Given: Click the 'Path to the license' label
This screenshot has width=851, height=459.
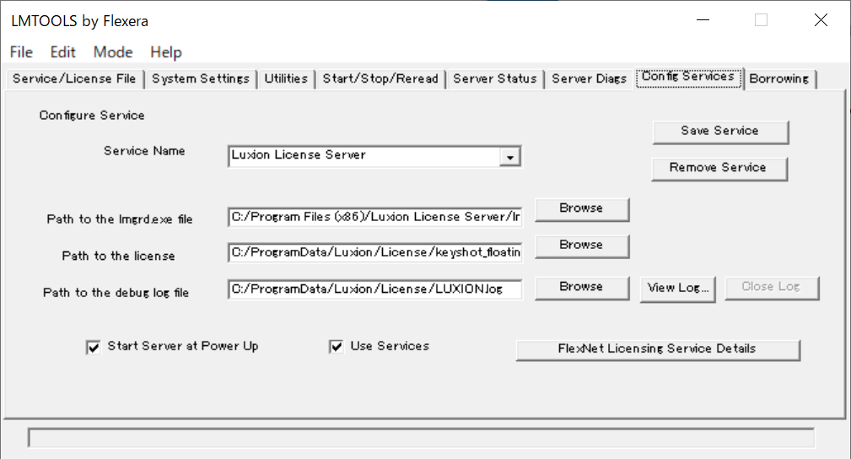Looking at the screenshot, I should [x=118, y=256].
